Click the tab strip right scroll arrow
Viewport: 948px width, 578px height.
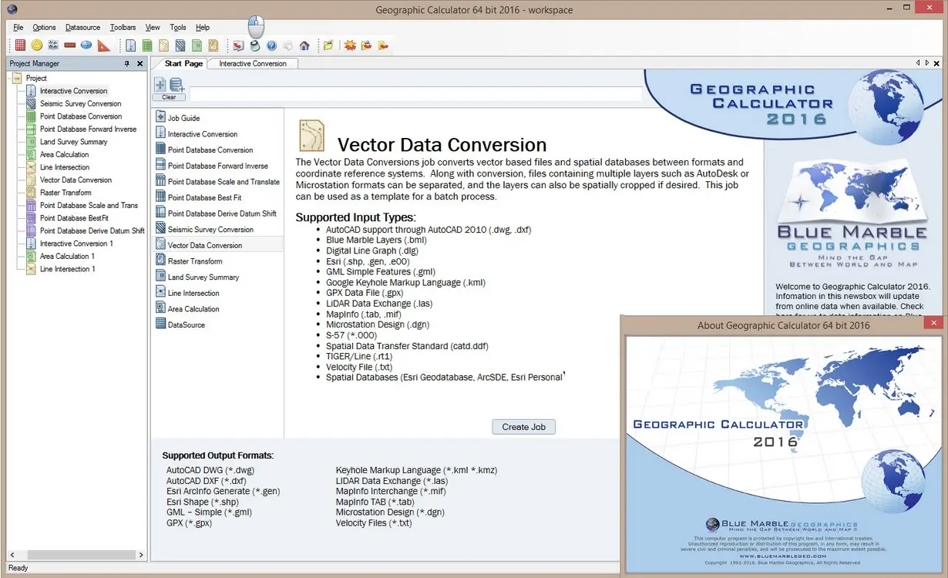926,62
